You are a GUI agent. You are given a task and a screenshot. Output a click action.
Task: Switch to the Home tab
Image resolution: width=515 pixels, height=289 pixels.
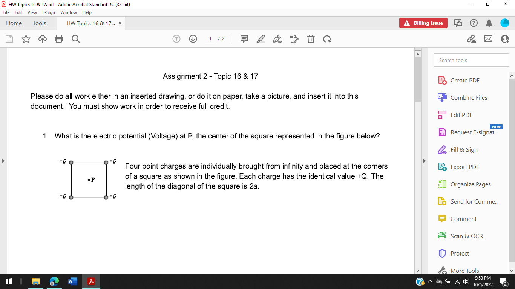click(14, 23)
